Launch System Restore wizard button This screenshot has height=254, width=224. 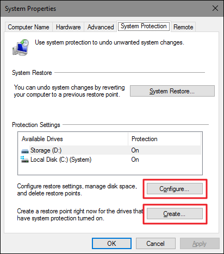172,91
